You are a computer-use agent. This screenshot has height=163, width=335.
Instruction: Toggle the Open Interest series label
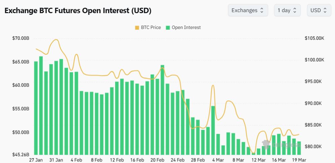[186, 28]
